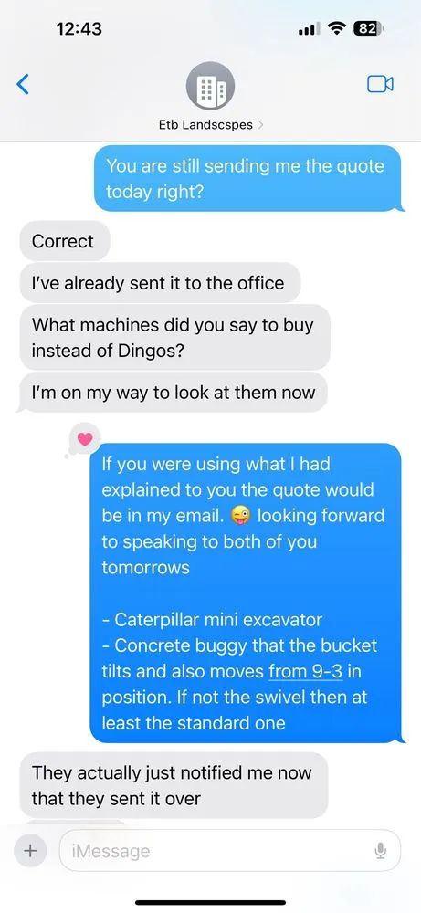Focus the iMessage text field
This screenshot has height=913, width=421.
pos(230,850)
